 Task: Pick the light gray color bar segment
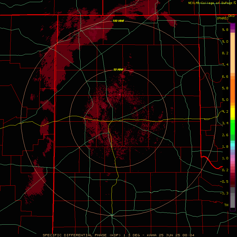coord(233,202)
